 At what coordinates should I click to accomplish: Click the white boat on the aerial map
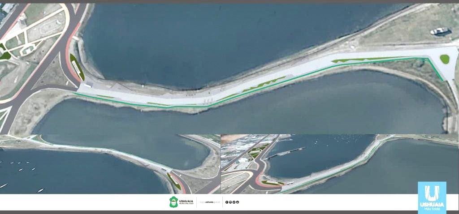[x=440, y=31]
